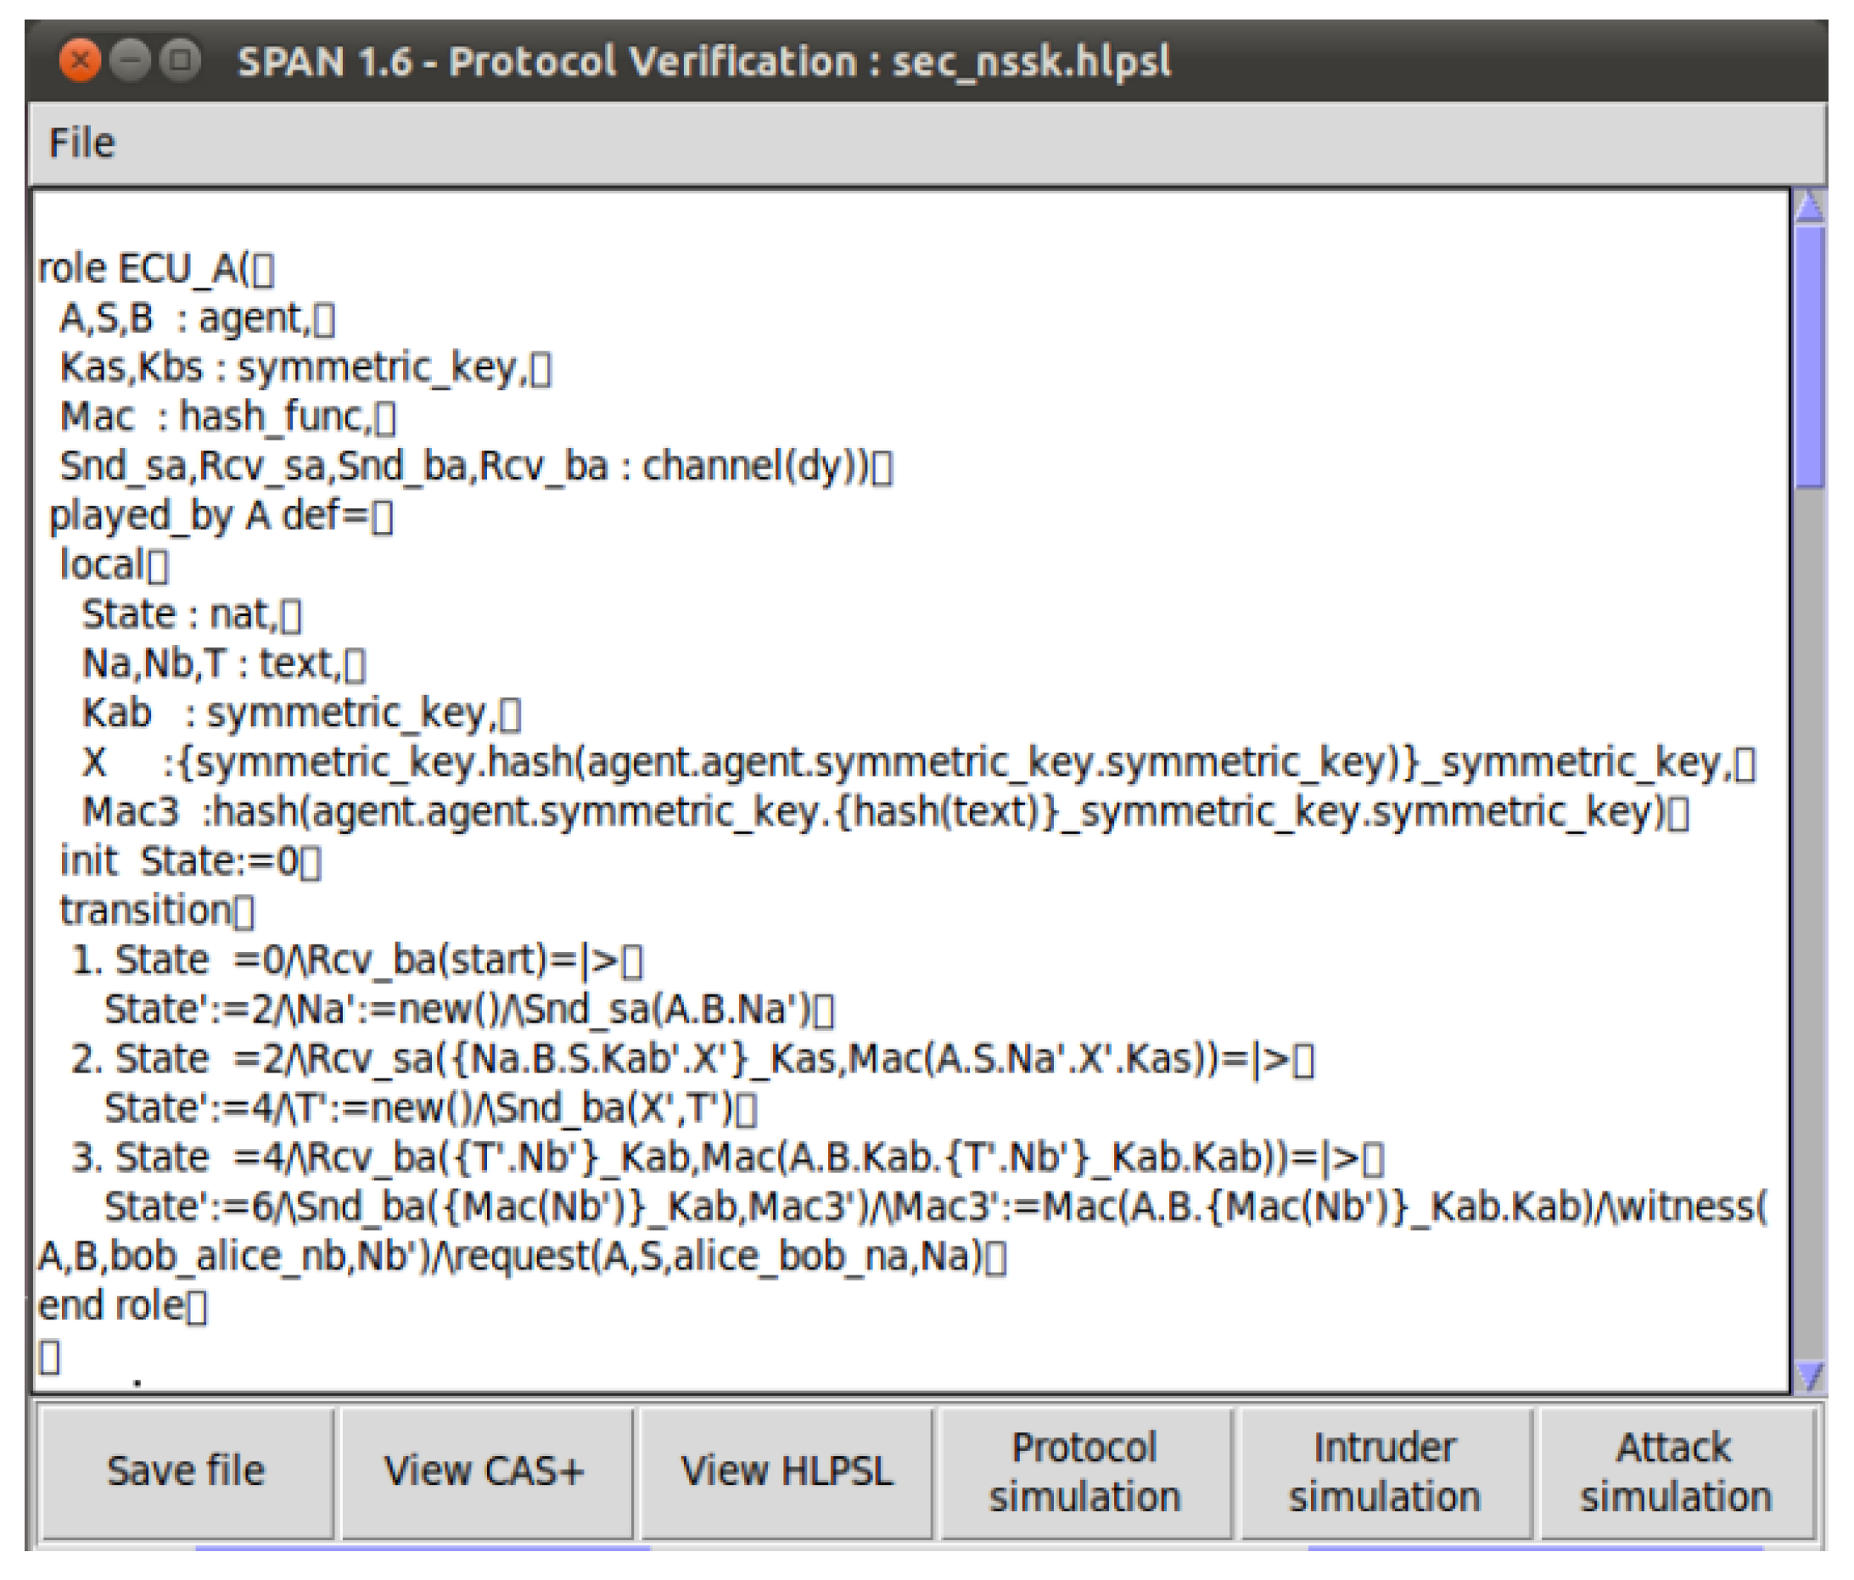The image size is (1854, 1580).
Task: Switch to View CAS+
Action: point(485,1471)
